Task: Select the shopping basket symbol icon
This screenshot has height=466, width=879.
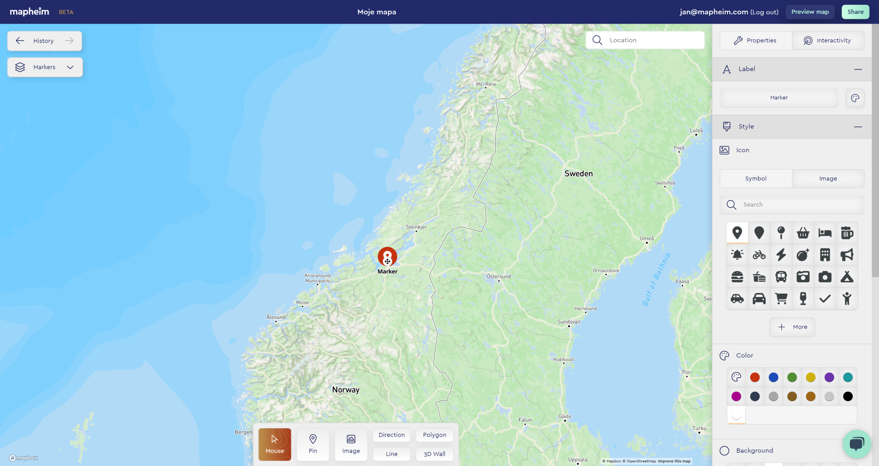Action: tap(803, 233)
